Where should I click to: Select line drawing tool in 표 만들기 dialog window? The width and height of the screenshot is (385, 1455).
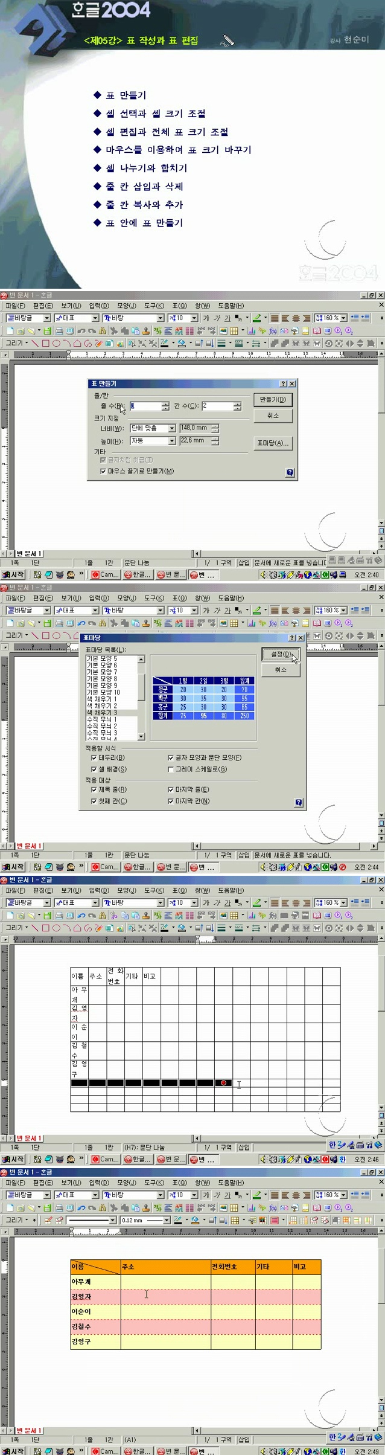[35, 343]
